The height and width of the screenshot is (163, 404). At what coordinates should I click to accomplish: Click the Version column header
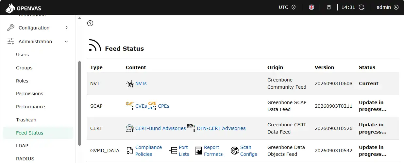[x=324, y=67]
